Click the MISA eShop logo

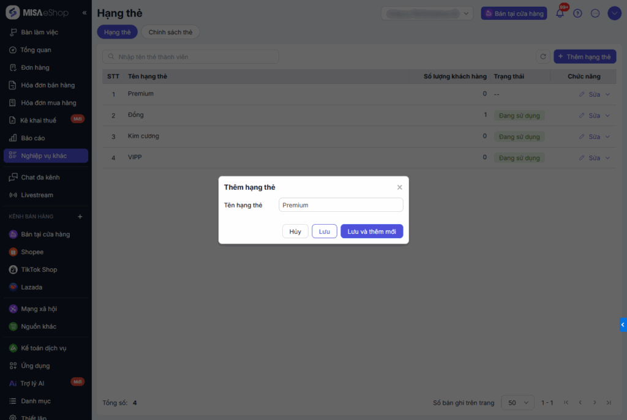click(x=37, y=13)
